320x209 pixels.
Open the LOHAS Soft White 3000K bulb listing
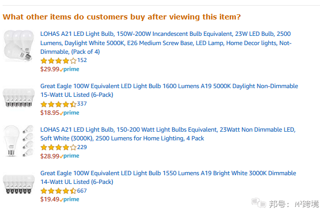(168, 134)
